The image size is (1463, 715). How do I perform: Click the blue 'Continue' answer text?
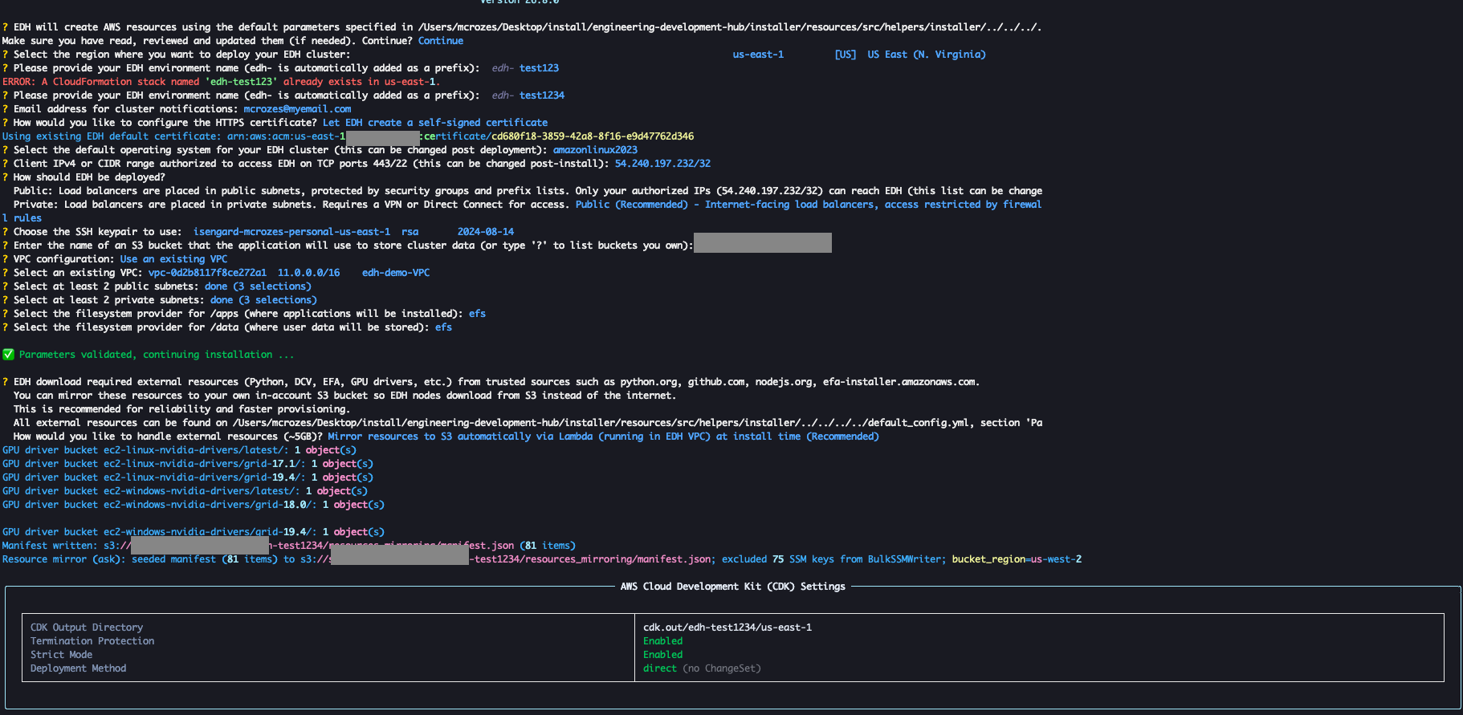[440, 41]
